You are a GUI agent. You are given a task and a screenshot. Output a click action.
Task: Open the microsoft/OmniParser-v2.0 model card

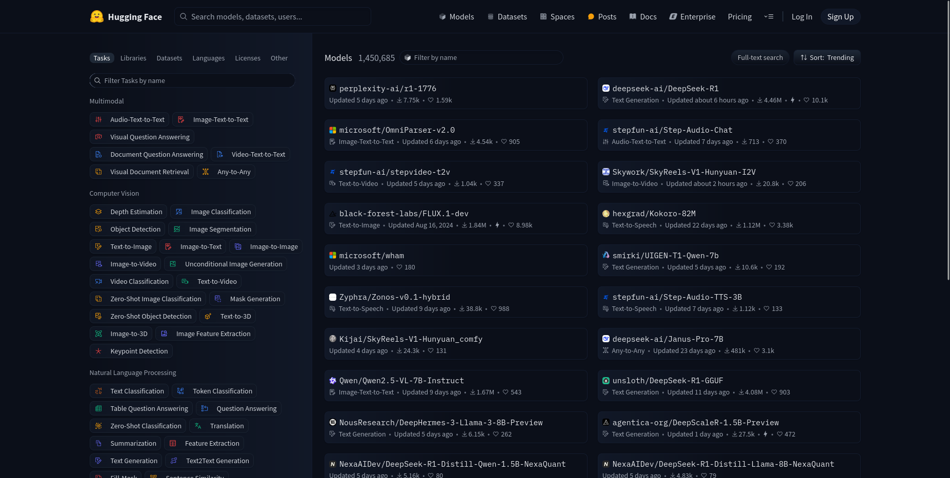click(x=456, y=135)
